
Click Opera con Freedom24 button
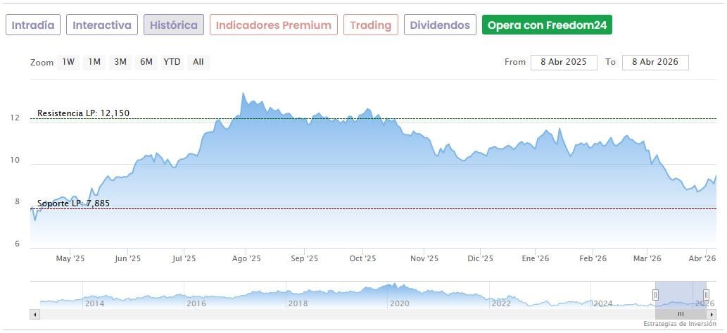547,25
